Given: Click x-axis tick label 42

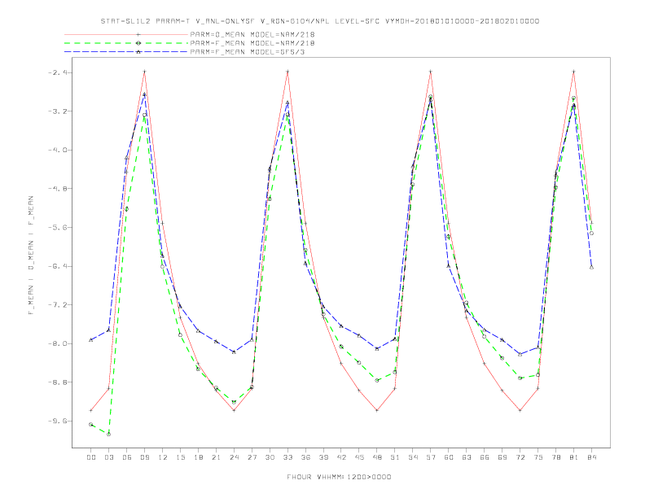Looking at the screenshot, I should [x=341, y=457].
